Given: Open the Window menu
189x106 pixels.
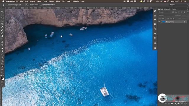Looking at the screenshot, I should click(76, 1).
